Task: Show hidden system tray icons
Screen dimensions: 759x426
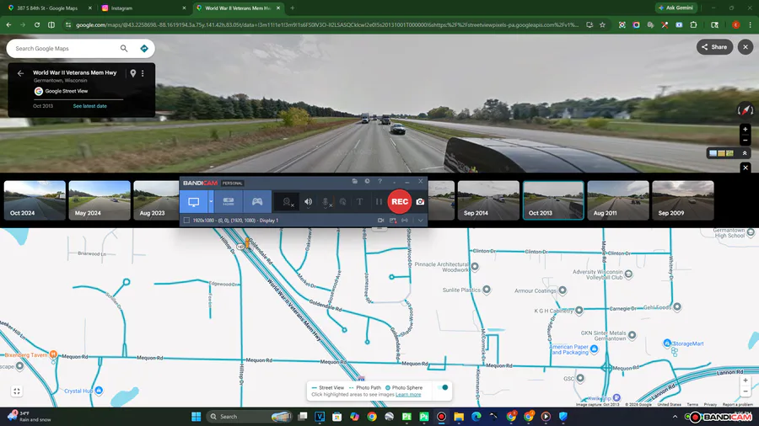Action: click(675, 417)
